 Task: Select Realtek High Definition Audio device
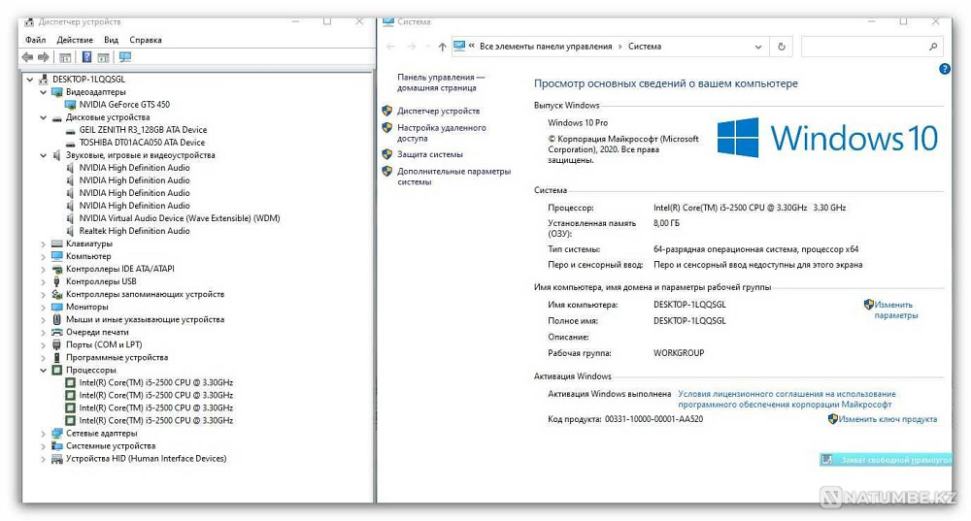click(134, 231)
